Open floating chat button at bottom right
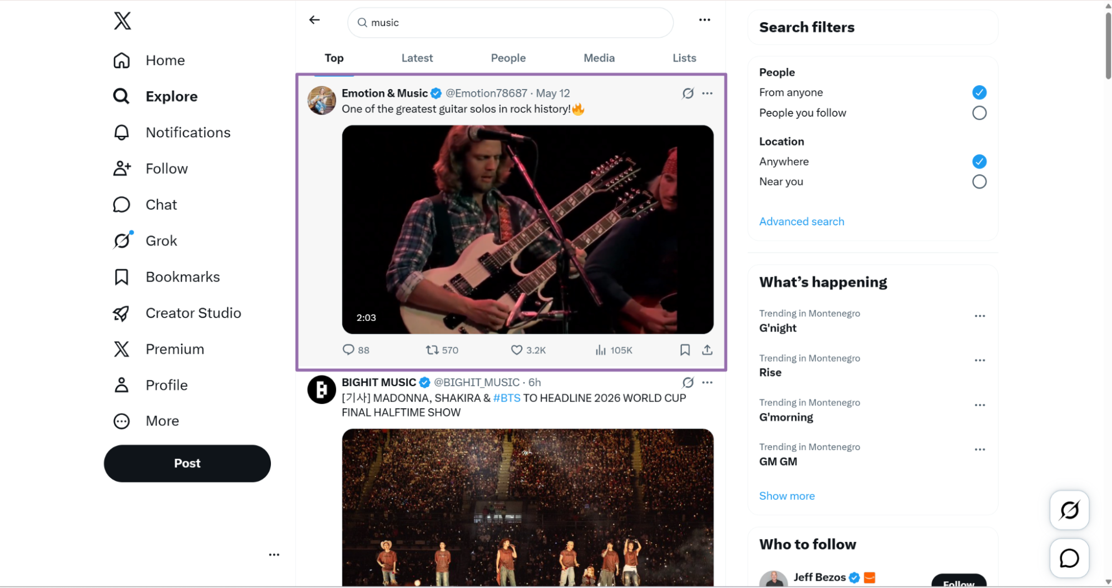Screen dimensions: 1112x588 tap(1069, 558)
